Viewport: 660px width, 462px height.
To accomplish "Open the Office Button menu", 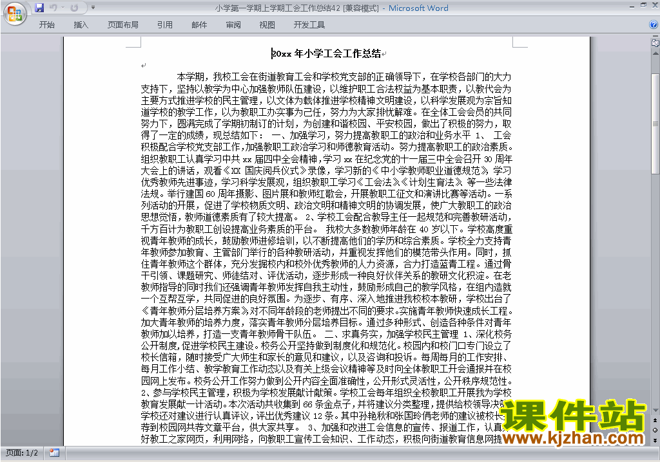I will [15, 14].
